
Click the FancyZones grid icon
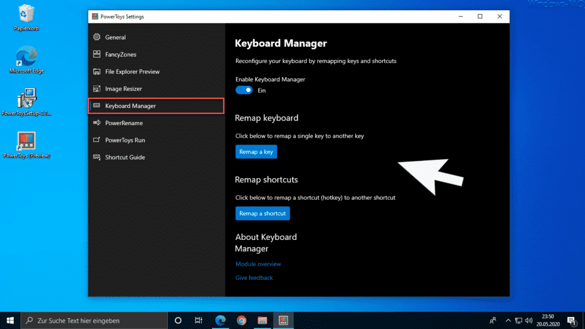pos(97,54)
